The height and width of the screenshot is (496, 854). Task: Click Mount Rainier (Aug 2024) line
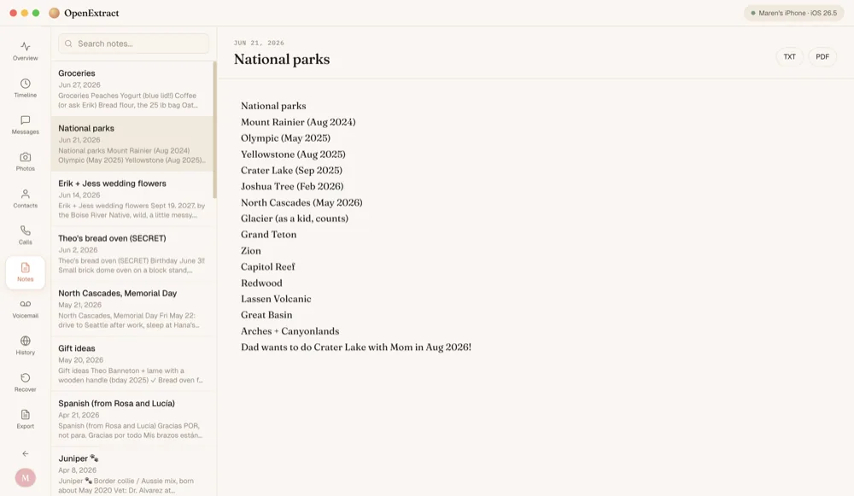click(x=298, y=122)
